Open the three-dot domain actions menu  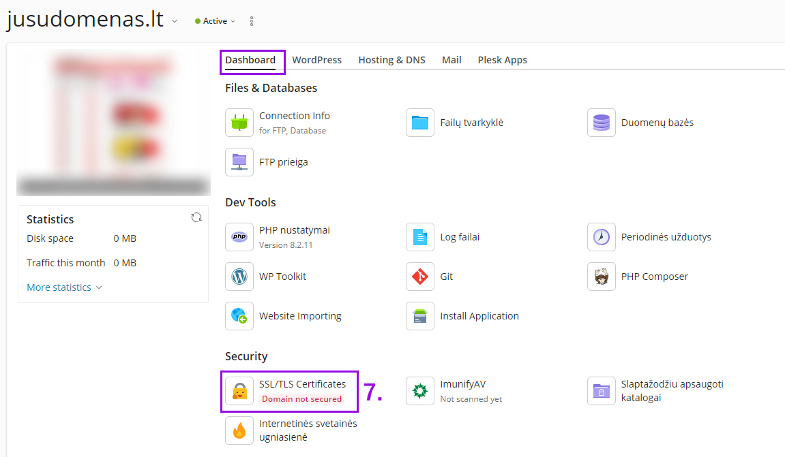251,21
